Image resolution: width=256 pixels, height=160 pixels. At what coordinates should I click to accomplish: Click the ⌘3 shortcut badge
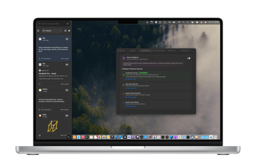[x=67, y=90]
